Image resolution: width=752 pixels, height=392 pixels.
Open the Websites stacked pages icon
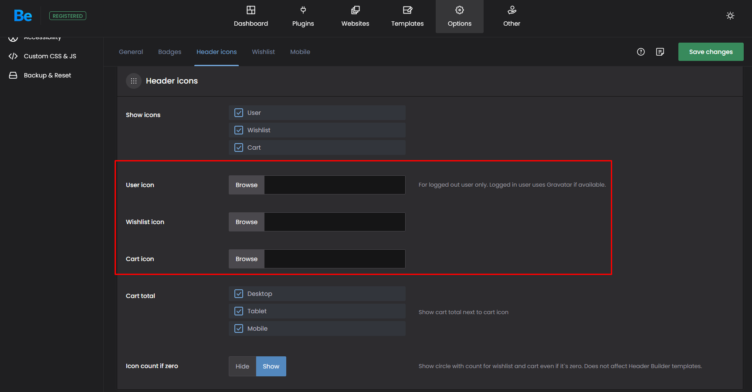click(x=356, y=10)
